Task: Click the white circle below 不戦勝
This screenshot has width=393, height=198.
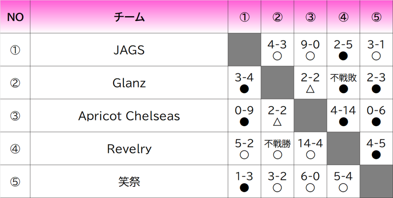Action: pyautogui.click(x=277, y=155)
